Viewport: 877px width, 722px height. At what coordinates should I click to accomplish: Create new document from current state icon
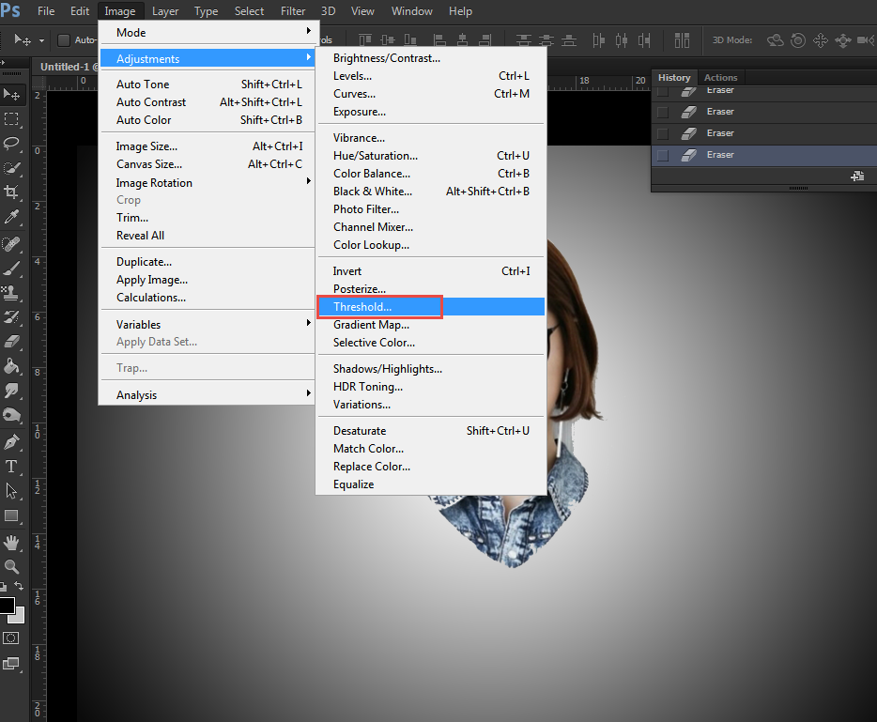pyautogui.click(x=857, y=177)
